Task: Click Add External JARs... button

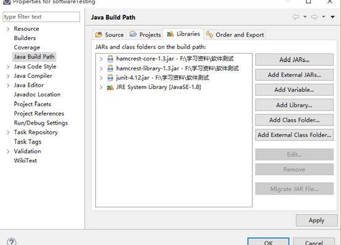Action: 294,75
